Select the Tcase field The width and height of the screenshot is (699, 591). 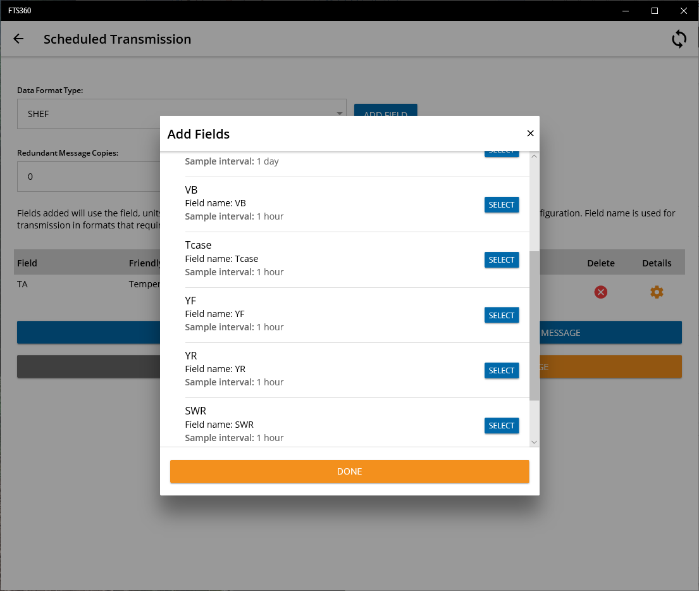tap(502, 259)
